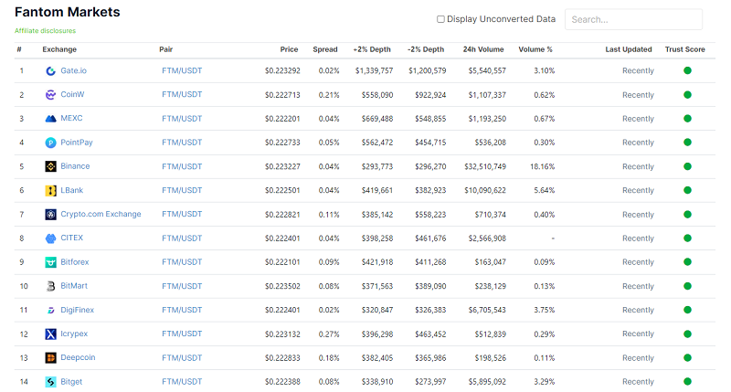Image resolution: width=731 pixels, height=392 pixels.
Task: Open the FTM/USDT pair for DigiFinex
Action: coord(182,310)
